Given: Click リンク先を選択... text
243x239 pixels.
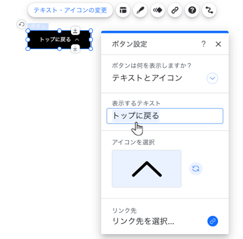Looking at the screenshot, I should click(x=143, y=221).
